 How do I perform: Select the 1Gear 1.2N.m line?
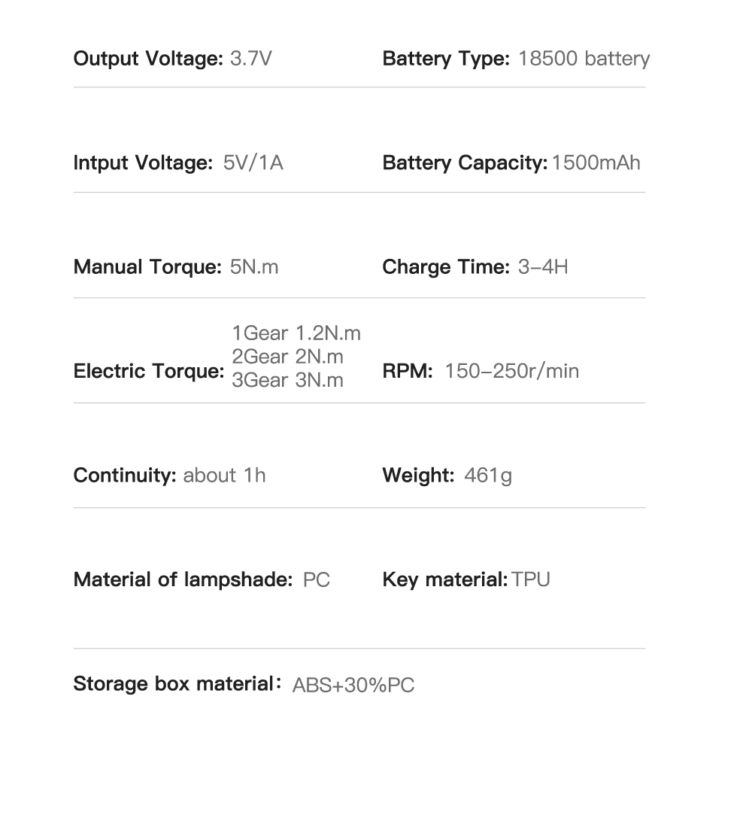[296, 333]
